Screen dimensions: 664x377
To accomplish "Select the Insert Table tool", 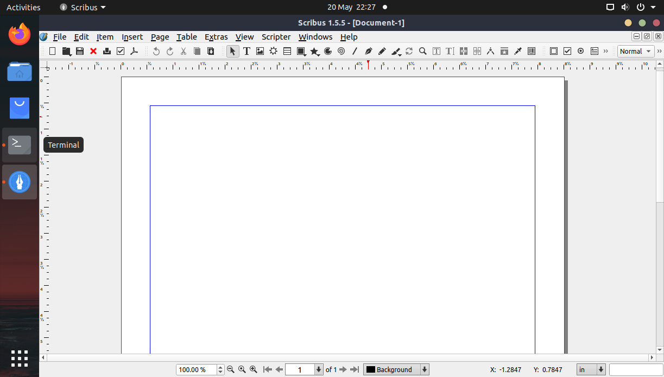I will pos(287,51).
